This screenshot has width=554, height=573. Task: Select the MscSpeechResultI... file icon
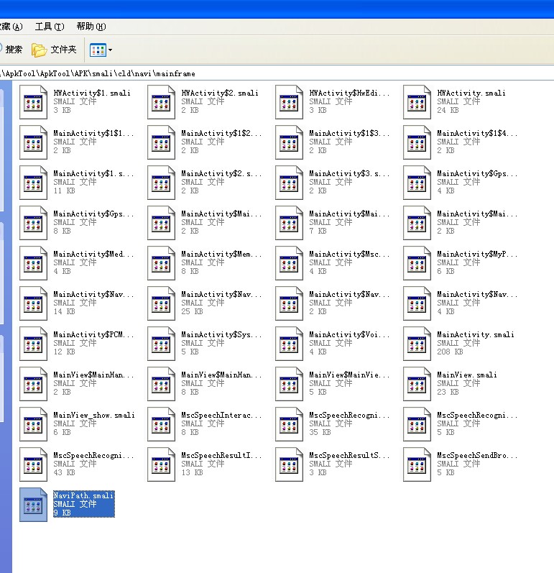pos(161,464)
